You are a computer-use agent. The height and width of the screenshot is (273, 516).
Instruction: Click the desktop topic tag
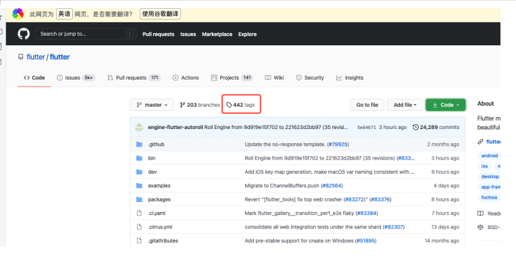(490, 176)
